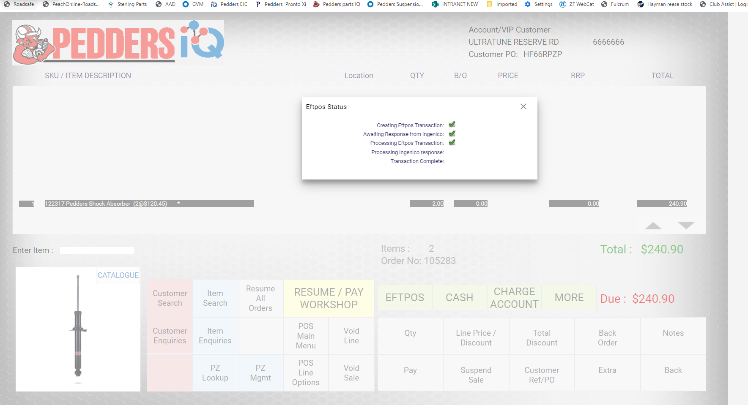Click RESUME / PAY WORKSHOP button
The height and width of the screenshot is (405, 748).
click(329, 298)
